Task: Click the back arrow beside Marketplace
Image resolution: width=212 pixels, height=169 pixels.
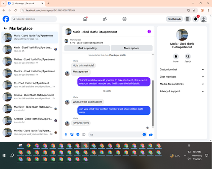Action: pyautogui.click(x=5, y=28)
